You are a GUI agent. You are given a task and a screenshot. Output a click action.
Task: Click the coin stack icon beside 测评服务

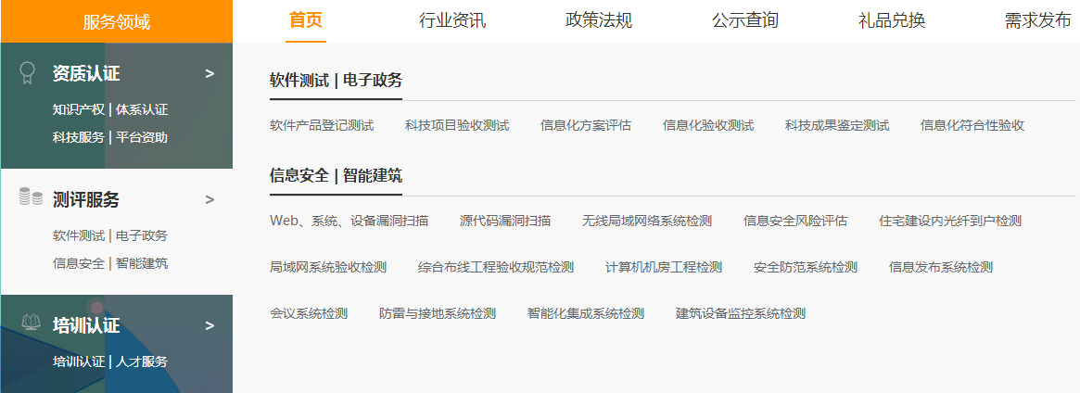(x=31, y=197)
